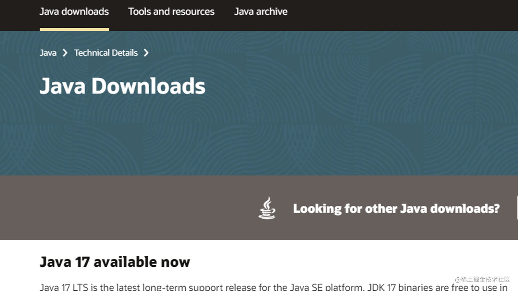Open the Looking for other Java downloads link
This screenshot has height=291, width=518.
(x=396, y=208)
